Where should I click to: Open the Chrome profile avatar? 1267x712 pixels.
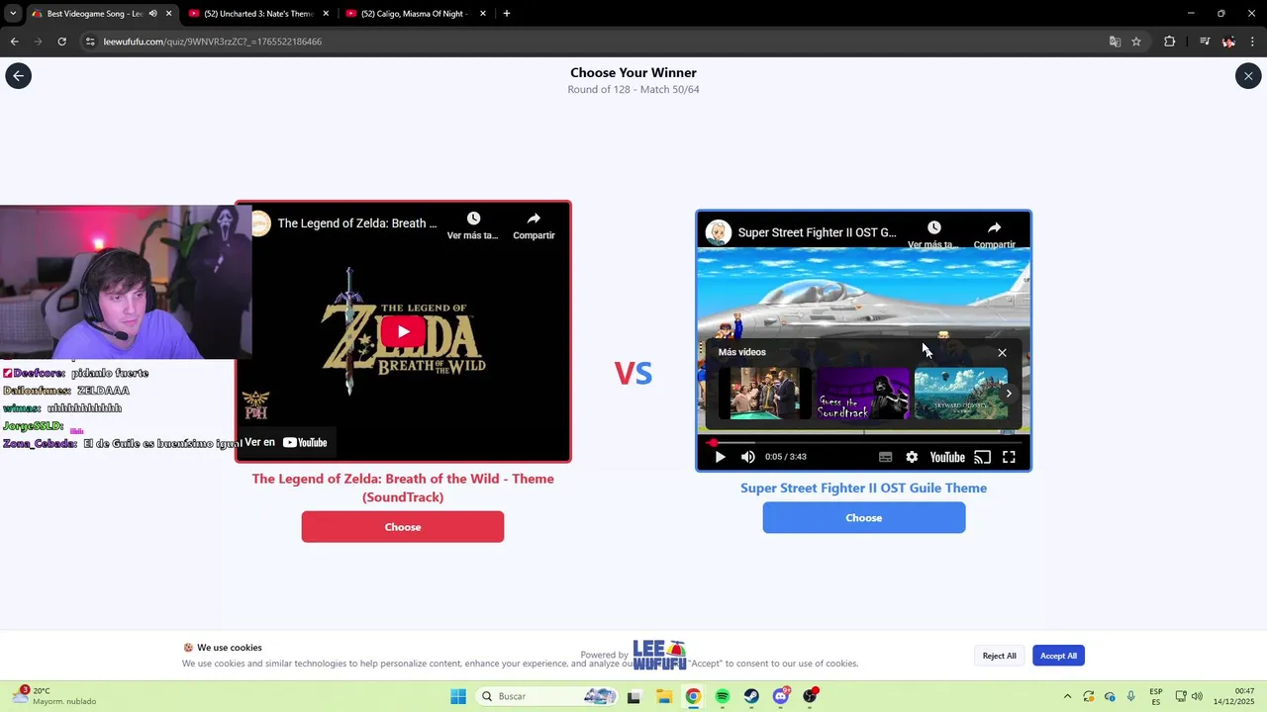click(1228, 42)
